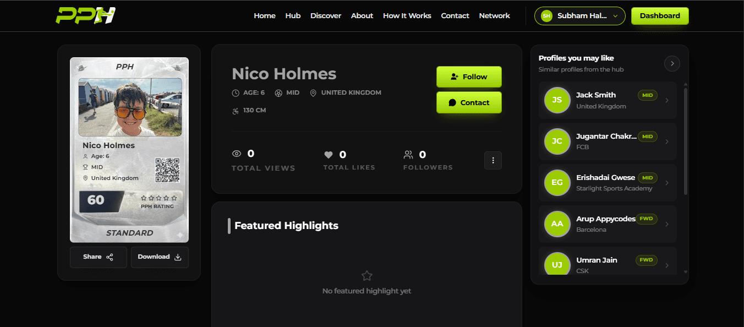Open the Dashboard button

tap(660, 16)
